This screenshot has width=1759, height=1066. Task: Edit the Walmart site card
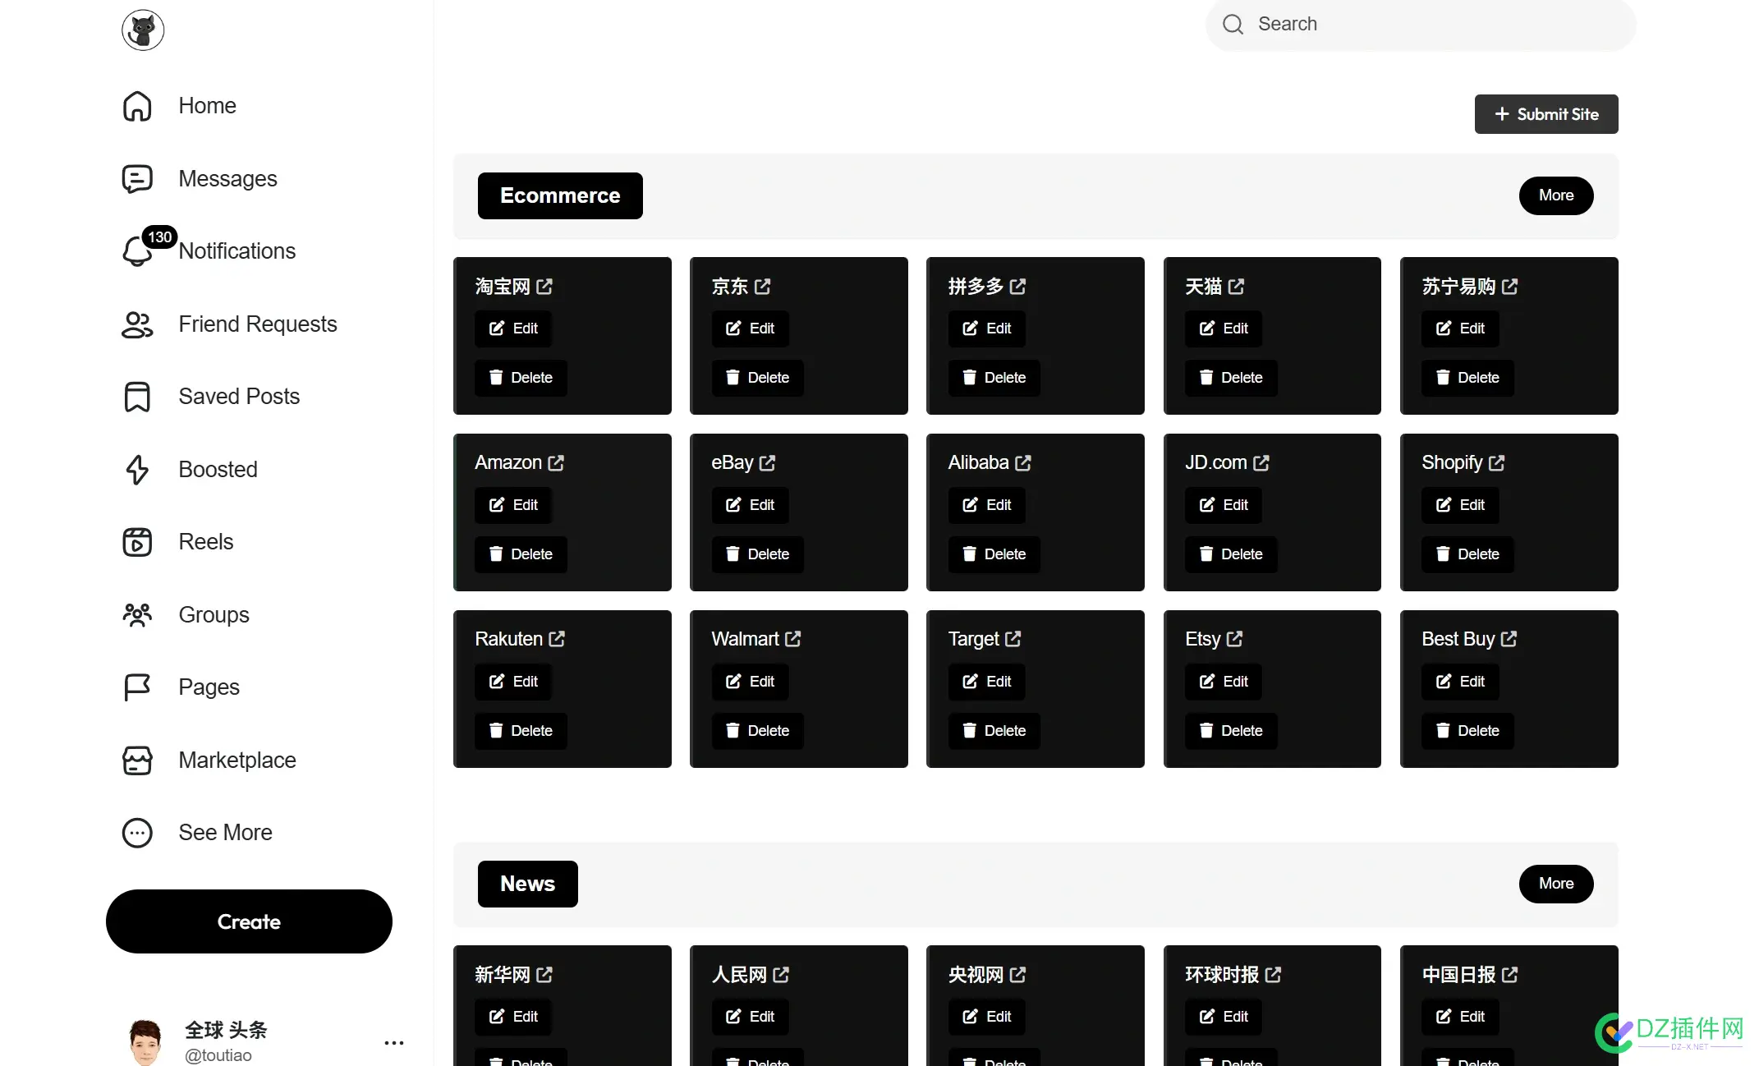[750, 682]
